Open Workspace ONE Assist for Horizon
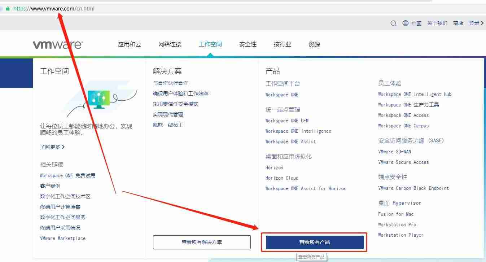The width and height of the screenshot is (486, 262). (x=306, y=188)
